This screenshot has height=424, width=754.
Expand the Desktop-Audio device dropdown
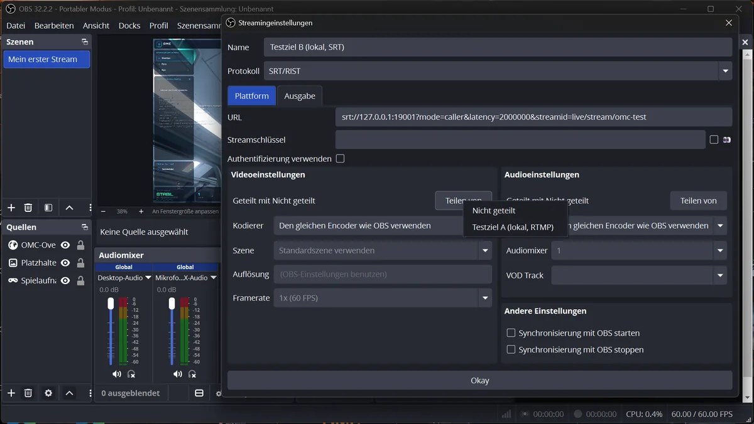[x=148, y=278]
